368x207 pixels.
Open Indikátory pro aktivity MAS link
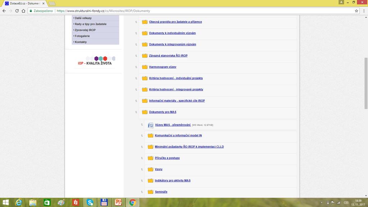coord(172,180)
